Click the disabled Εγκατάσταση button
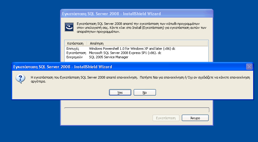The width and height of the screenshot is (258, 142). 166,118
